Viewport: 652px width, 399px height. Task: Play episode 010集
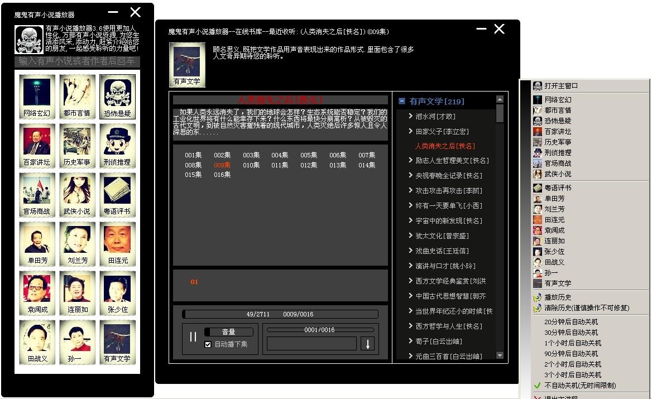[x=251, y=165]
